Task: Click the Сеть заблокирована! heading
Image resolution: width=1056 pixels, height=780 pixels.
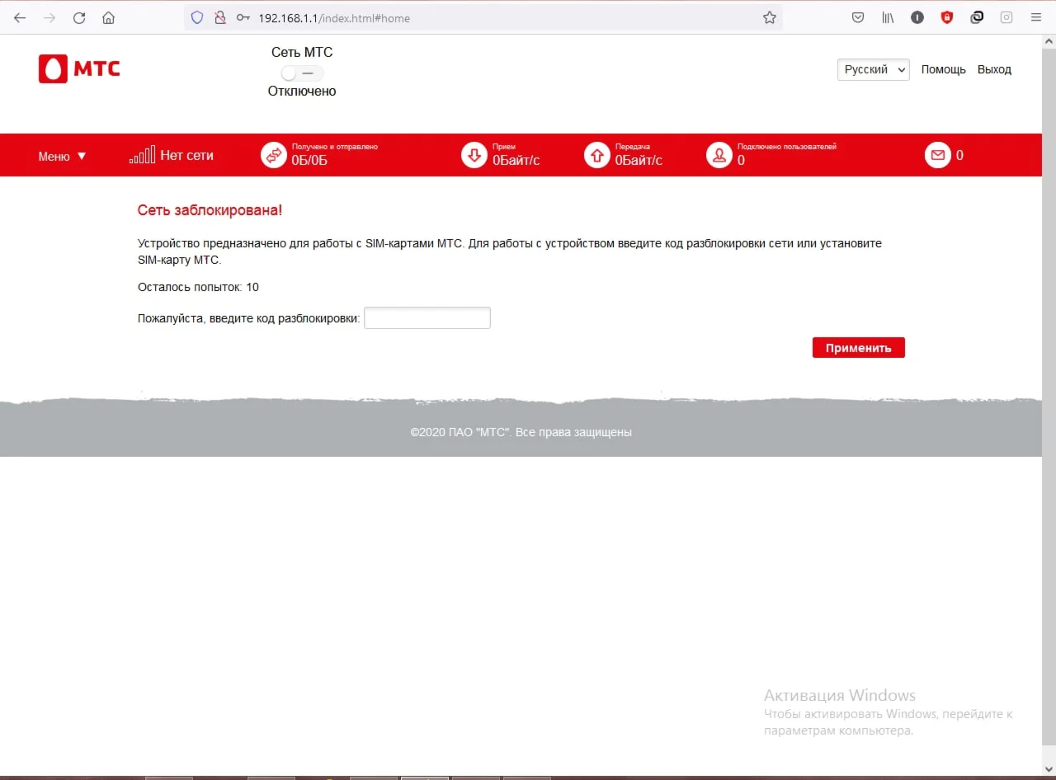Action: [210, 210]
